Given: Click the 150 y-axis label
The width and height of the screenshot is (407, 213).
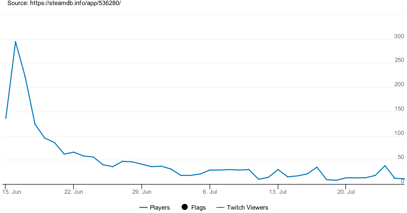Looking at the screenshot, I should click(399, 109).
